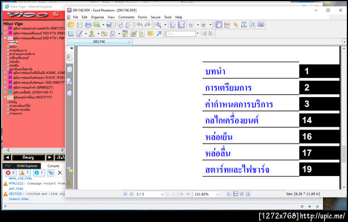Open the page number 3 / 3 dropdown
Screen dimensions: 348x222
coord(162,194)
